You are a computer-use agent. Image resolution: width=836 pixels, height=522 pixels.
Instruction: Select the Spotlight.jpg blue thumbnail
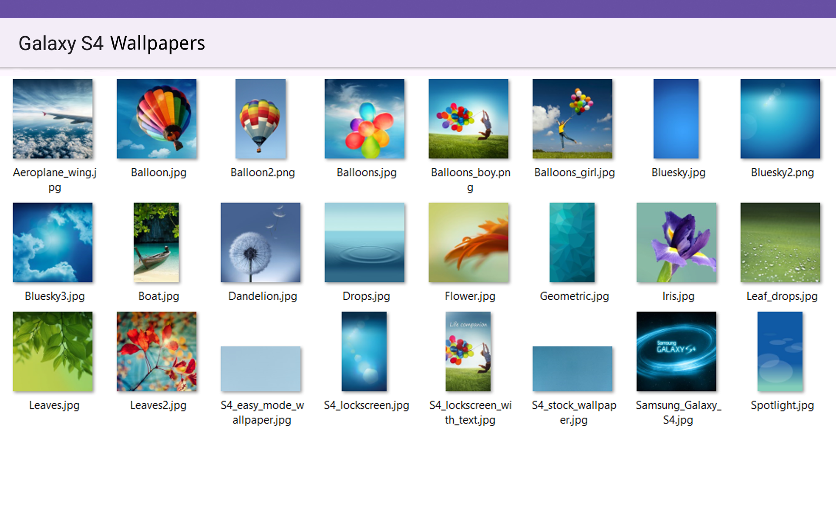coord(780,351)
